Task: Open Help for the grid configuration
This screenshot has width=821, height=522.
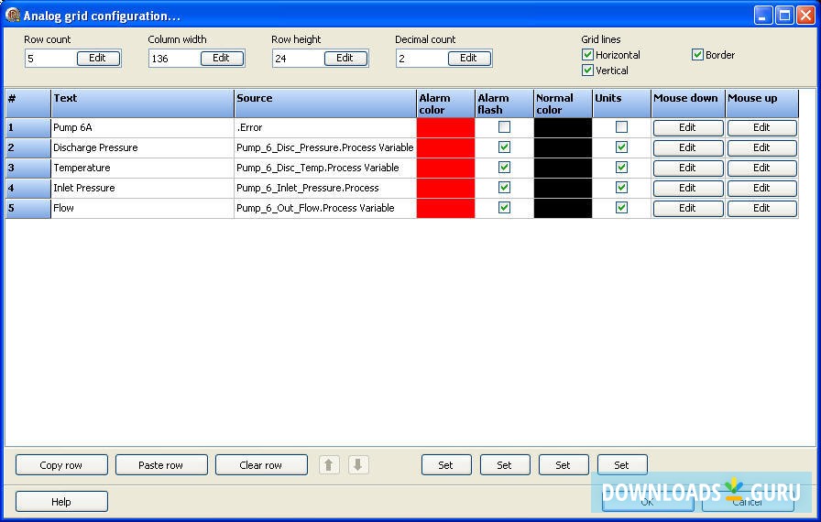Action: tap(61, 502)
